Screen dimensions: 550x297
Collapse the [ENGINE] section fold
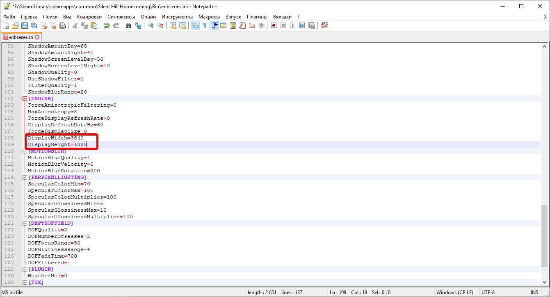(24, 98)
